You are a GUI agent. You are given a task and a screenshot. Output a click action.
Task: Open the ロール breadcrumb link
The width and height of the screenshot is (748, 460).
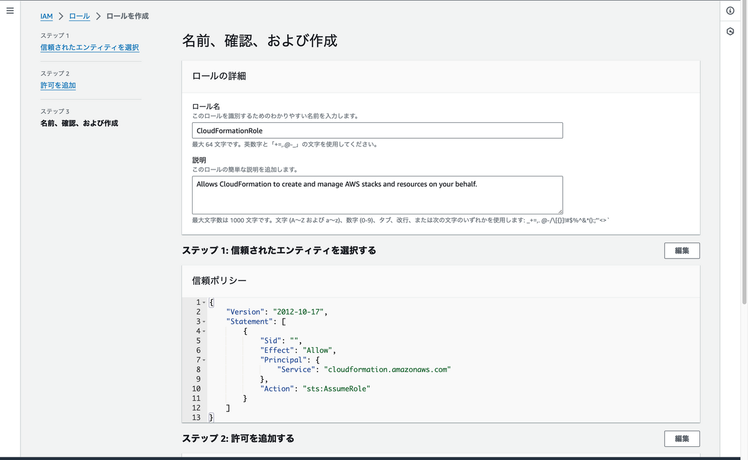(80, 16)
